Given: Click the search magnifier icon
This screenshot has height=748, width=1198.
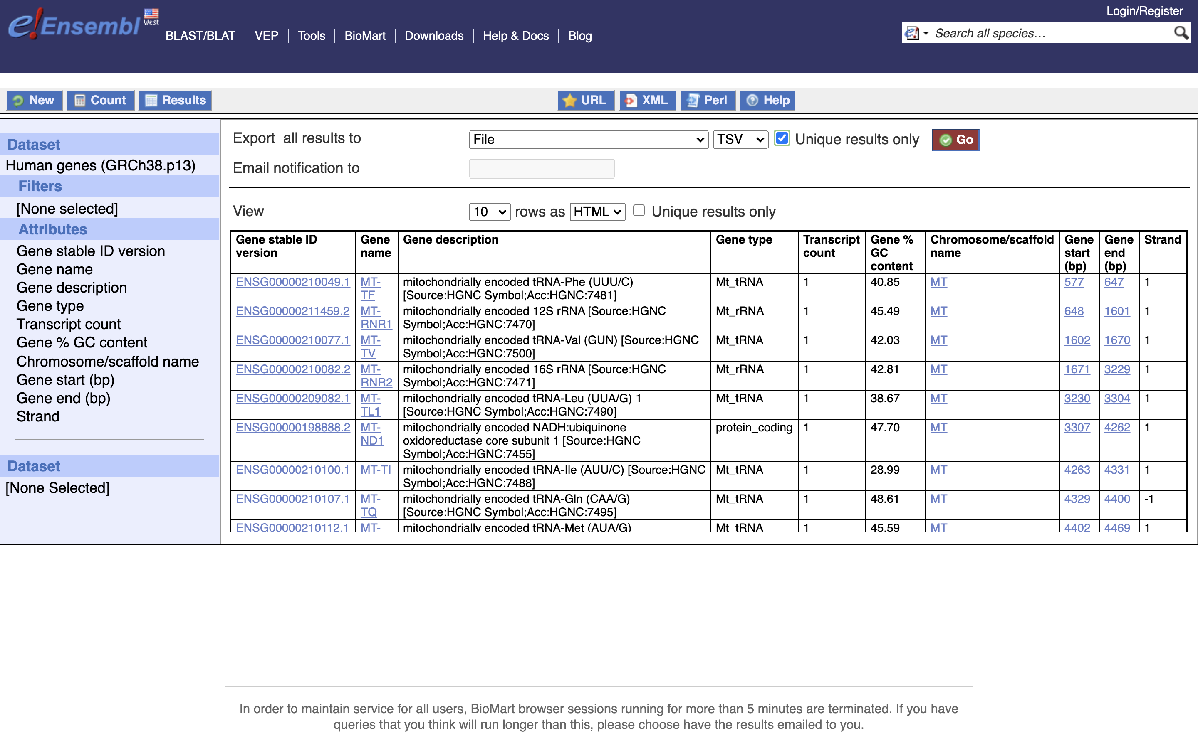Looking at the screenshot, I should [x=1181, y=33].
